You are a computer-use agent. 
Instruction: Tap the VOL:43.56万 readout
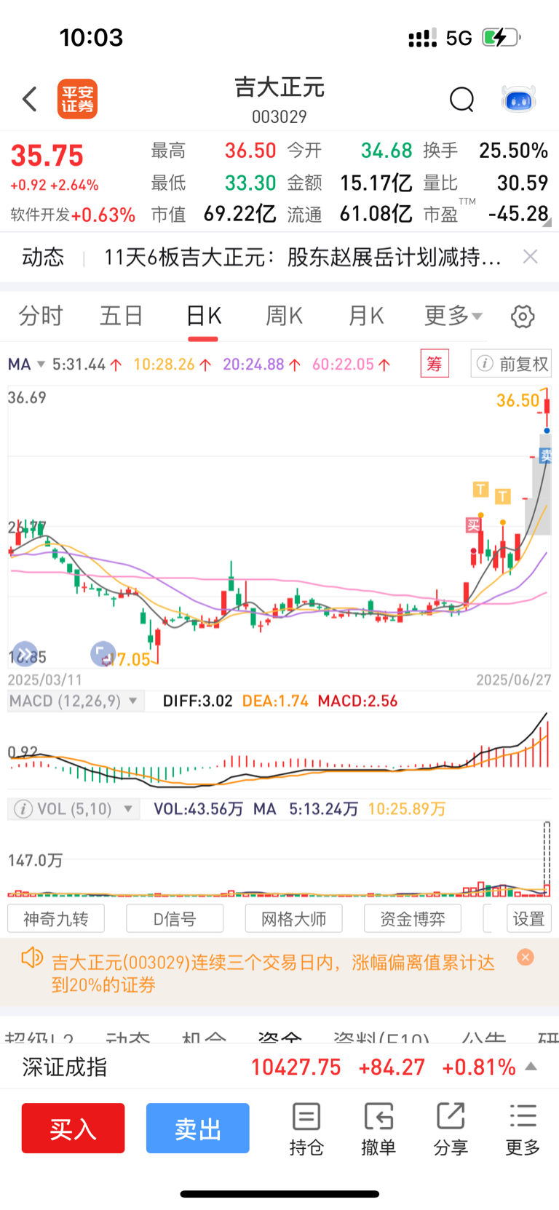coord(198,809)
